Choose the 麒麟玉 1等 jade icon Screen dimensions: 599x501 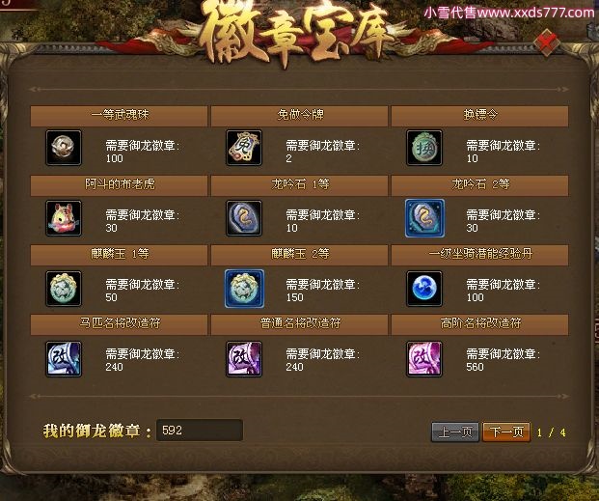64,289
